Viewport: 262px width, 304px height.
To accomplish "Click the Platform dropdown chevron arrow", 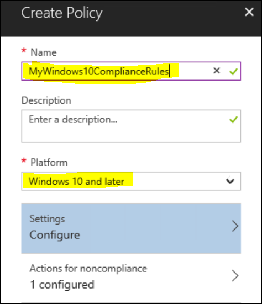I will [230, 181].
